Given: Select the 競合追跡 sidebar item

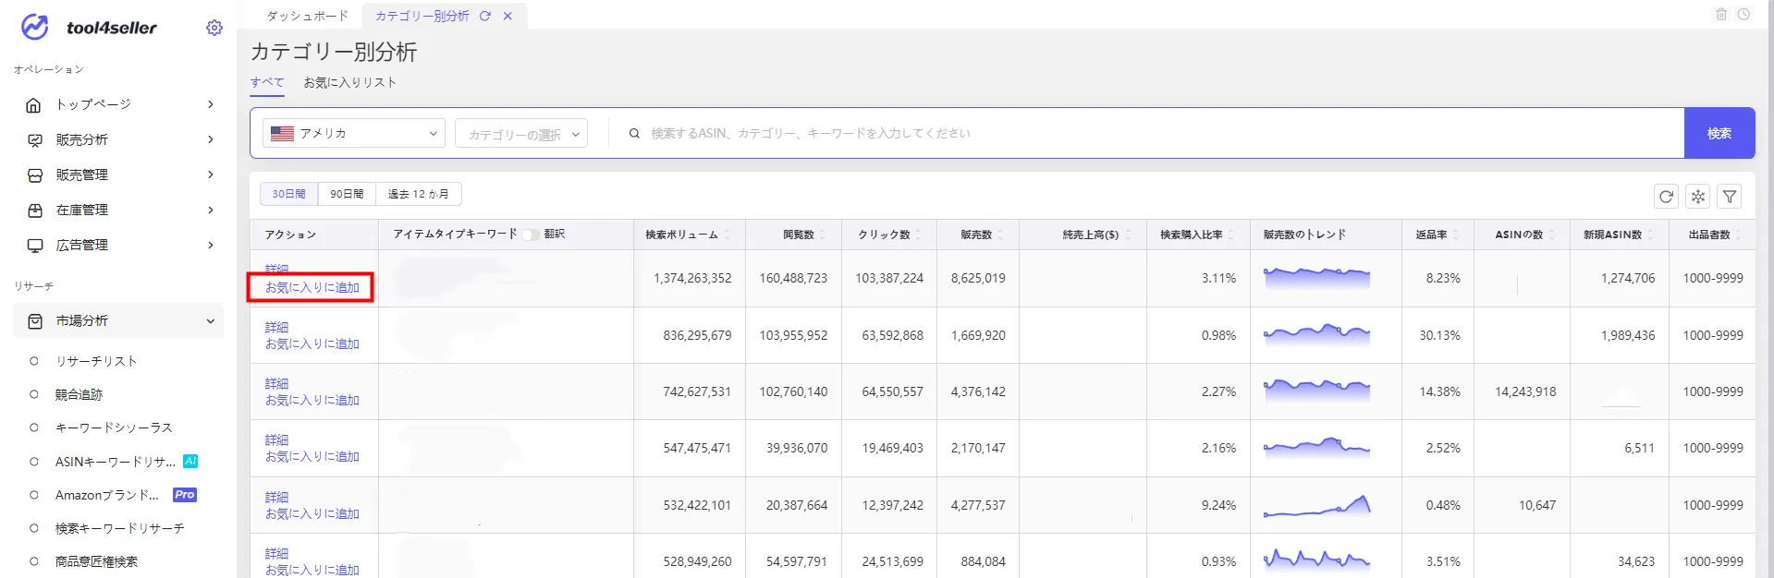Looking at the screenshot, I should (80, 394).
